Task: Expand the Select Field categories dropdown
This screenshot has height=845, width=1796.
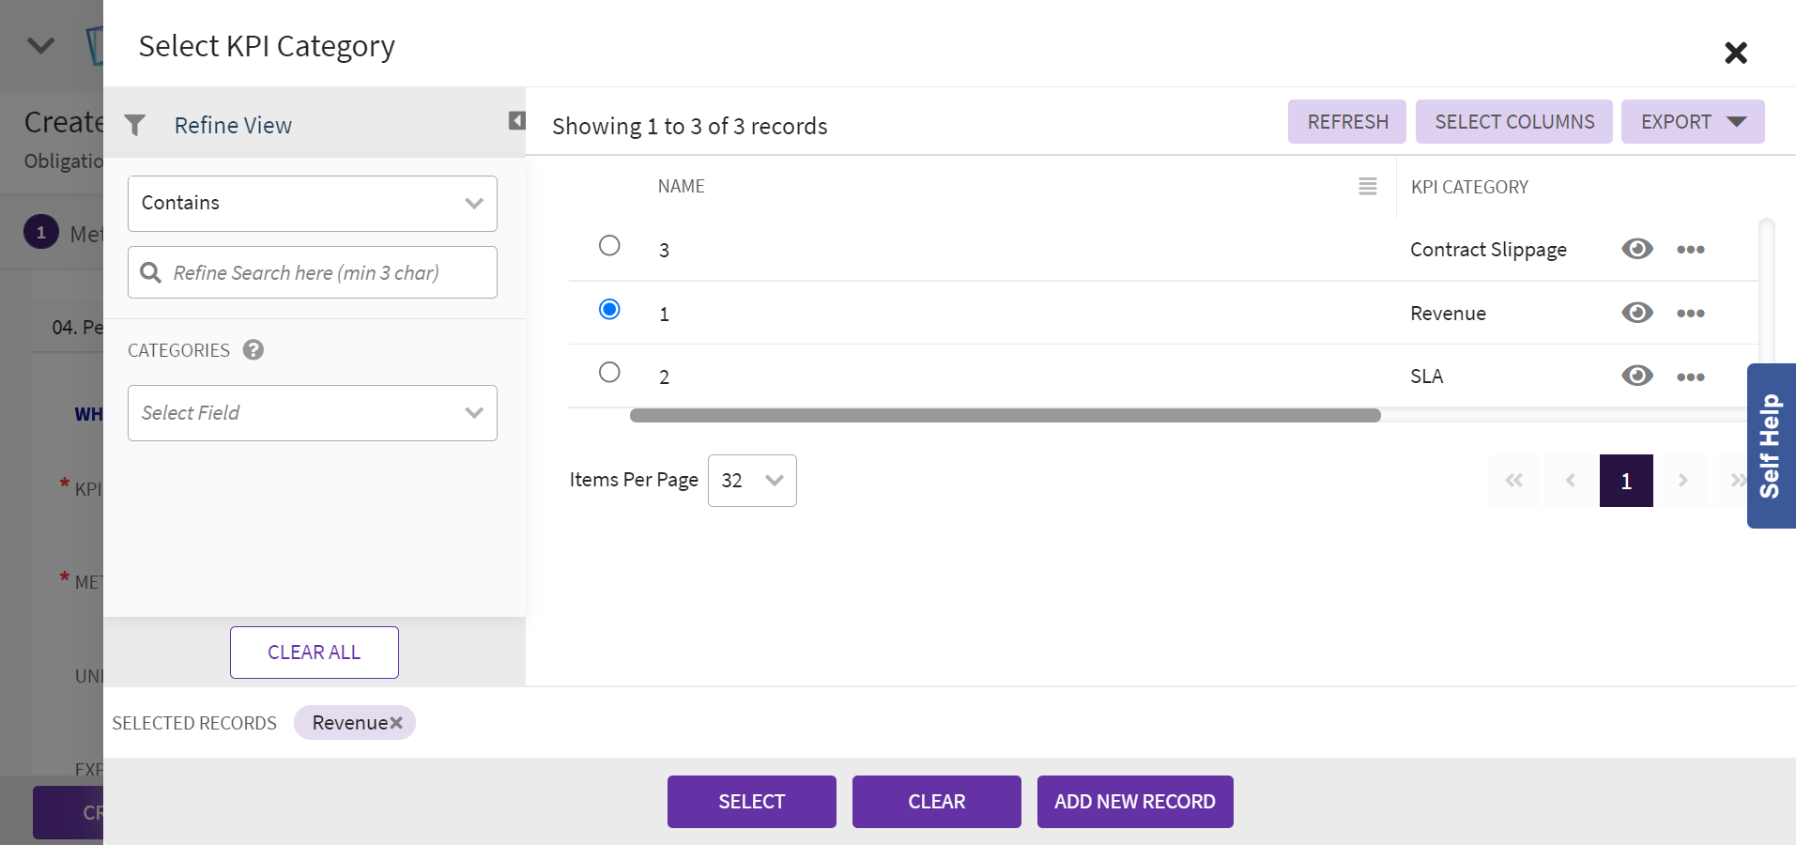Action: pos(312,413)
